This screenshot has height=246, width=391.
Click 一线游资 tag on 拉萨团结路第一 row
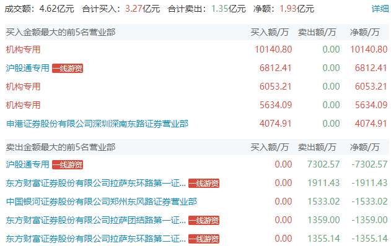pyautogui.click(x=204, y=220)
